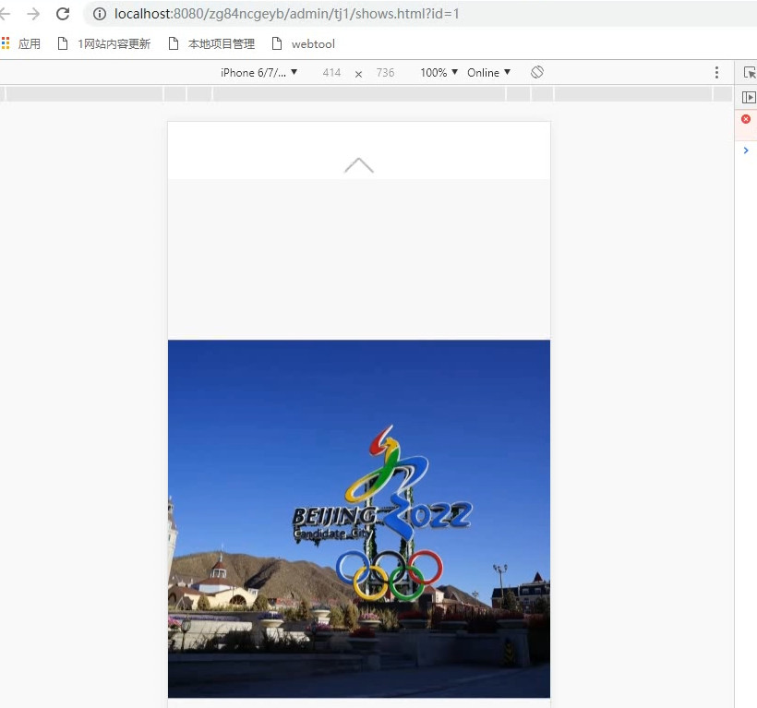Click the browser forward arrow
Screen dimensions: 757x708
(33, 14)
